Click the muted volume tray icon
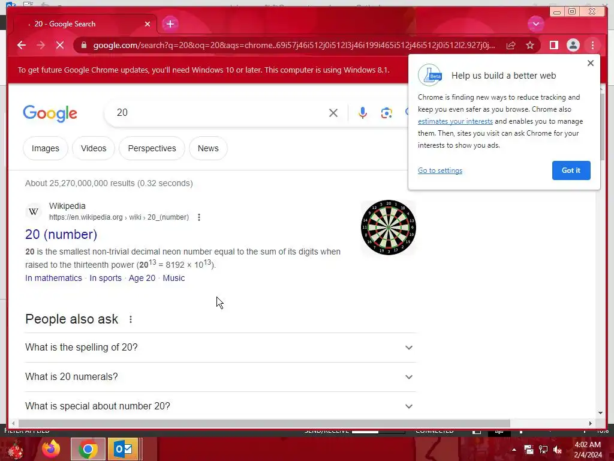Image resolution: width=614 pixels, height=461 pixels. pyautogui.click(x=558, y=450)
